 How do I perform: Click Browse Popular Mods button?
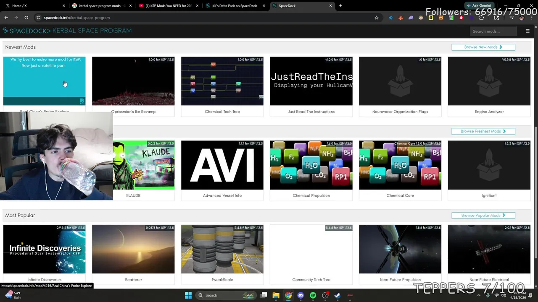pos(483,215)
